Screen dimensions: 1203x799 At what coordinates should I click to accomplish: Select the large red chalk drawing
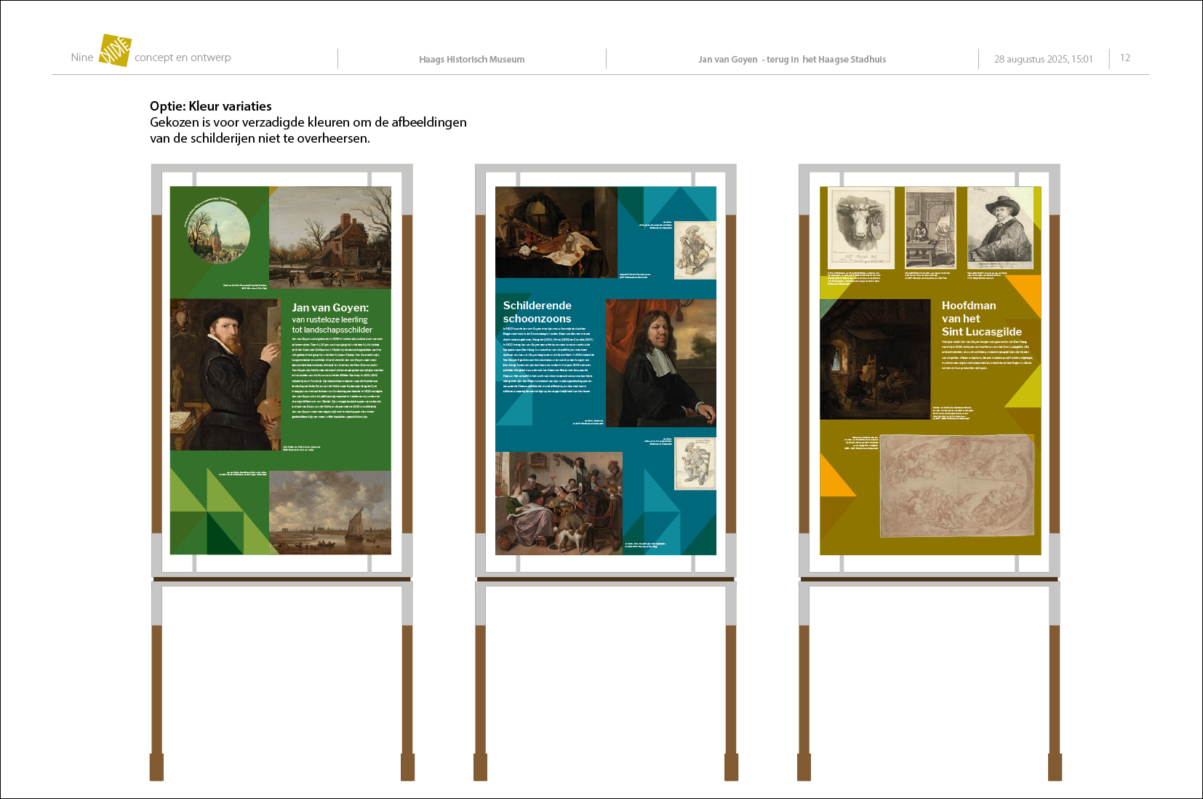956,486
